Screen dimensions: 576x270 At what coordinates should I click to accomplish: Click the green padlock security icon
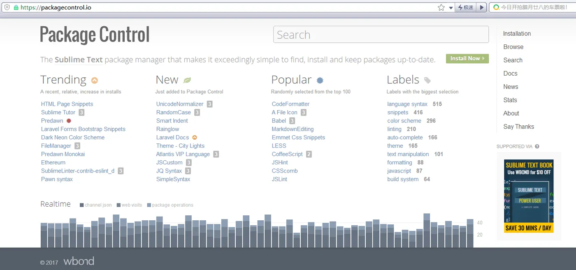point(16,7)
